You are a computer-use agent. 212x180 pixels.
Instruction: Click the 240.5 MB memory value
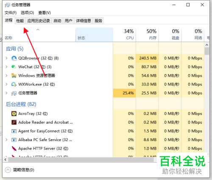pos(148,58)
